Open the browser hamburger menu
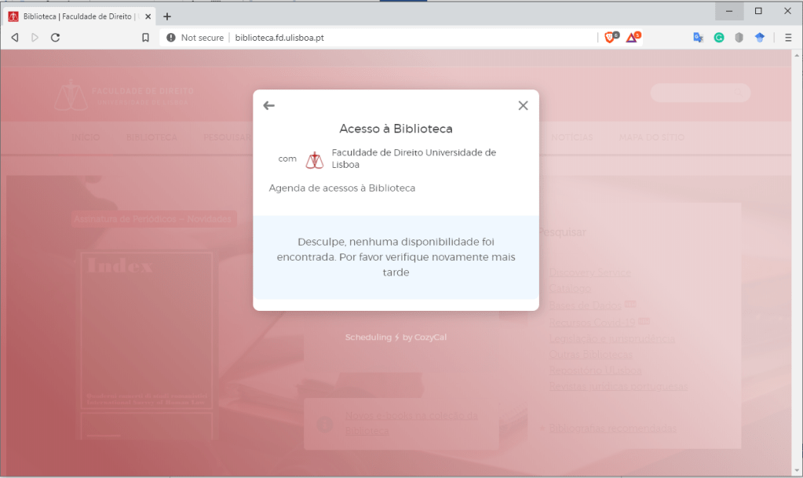The height and width of the screenshot is (478, 803). click(788, 37)
